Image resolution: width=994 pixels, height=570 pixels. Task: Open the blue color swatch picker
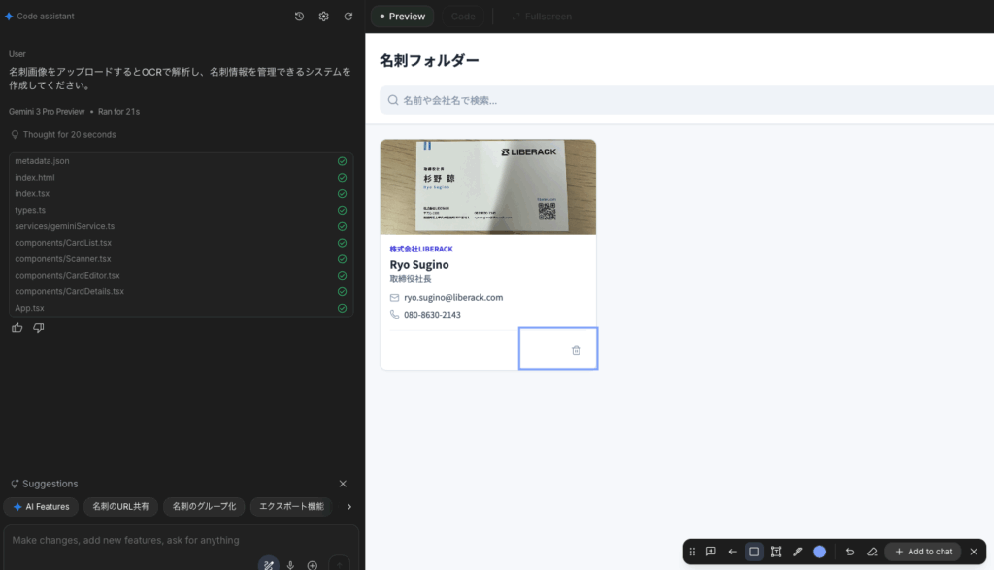[820, 552]
